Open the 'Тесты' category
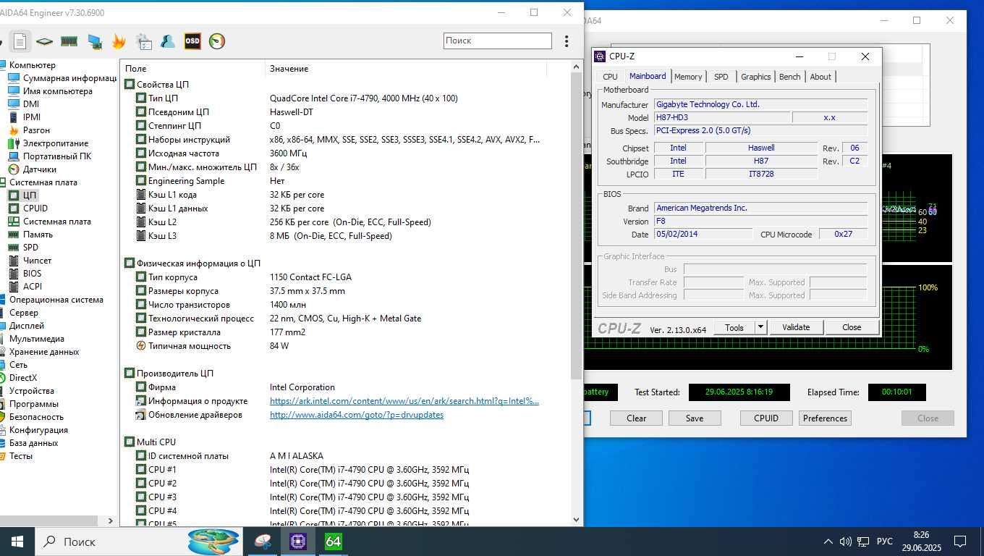 [21, 456]
